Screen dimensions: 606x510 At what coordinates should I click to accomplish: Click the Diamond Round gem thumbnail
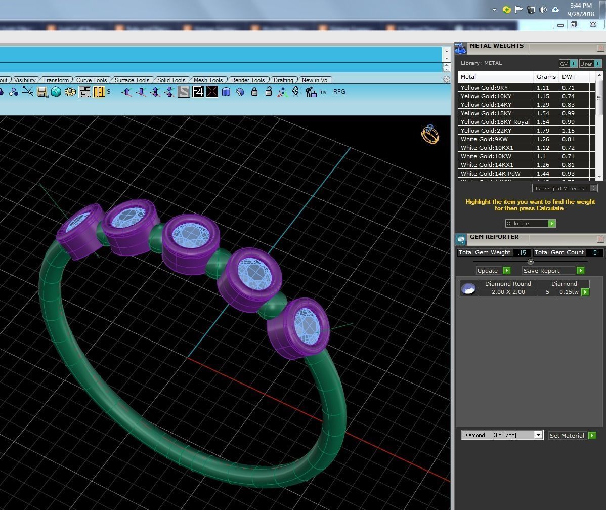[469, 288]
